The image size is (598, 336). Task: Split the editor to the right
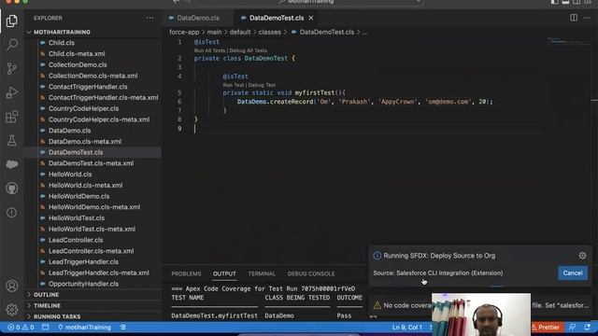[574, 18]
